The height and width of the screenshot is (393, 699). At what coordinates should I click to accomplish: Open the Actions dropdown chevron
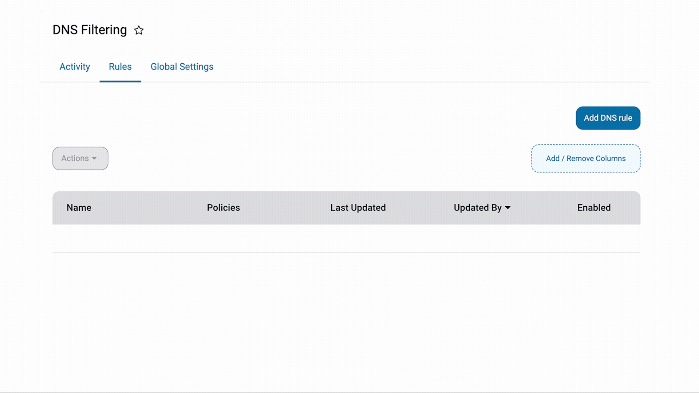[95, 159]
